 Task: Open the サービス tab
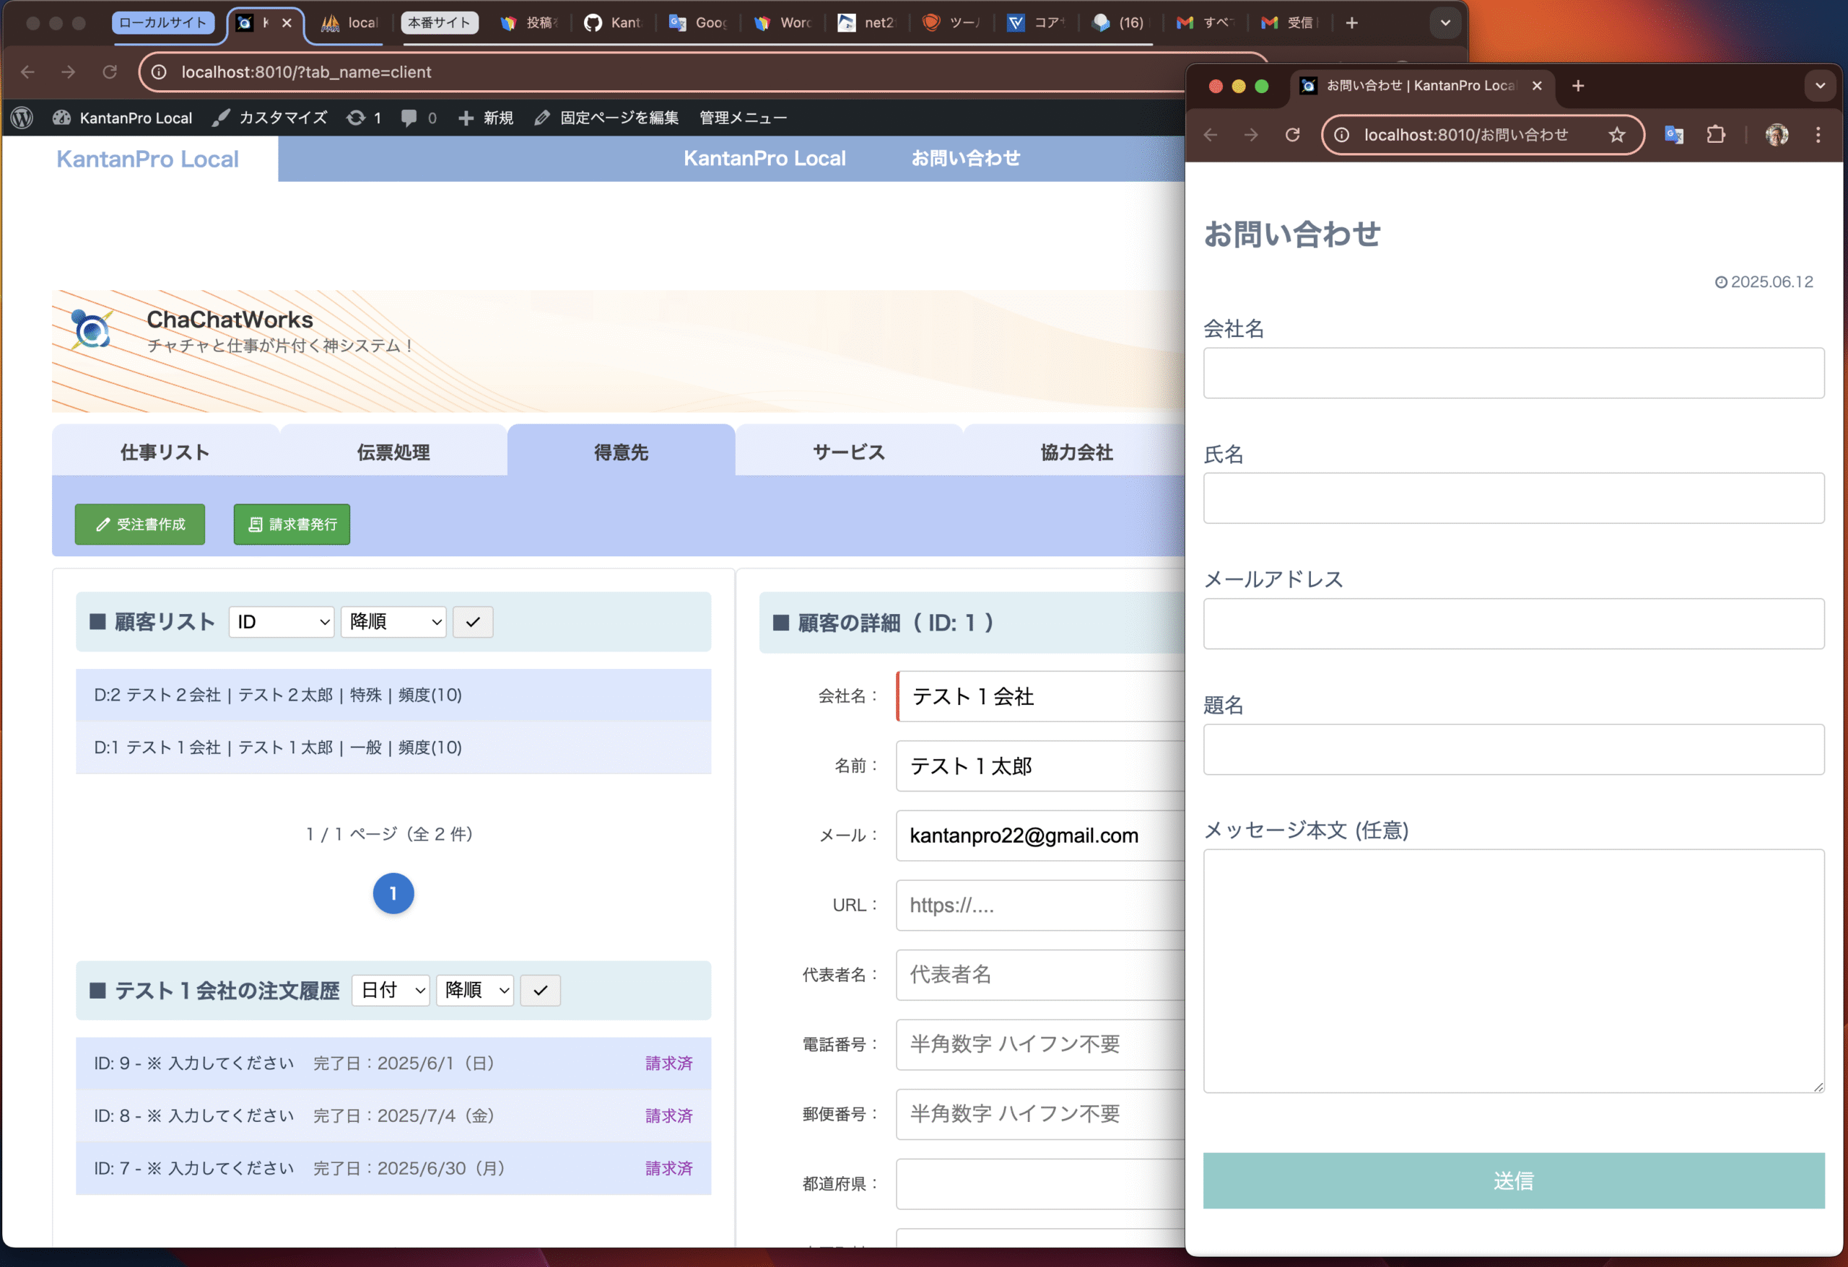pyautogui.click(x=848, y=452)
